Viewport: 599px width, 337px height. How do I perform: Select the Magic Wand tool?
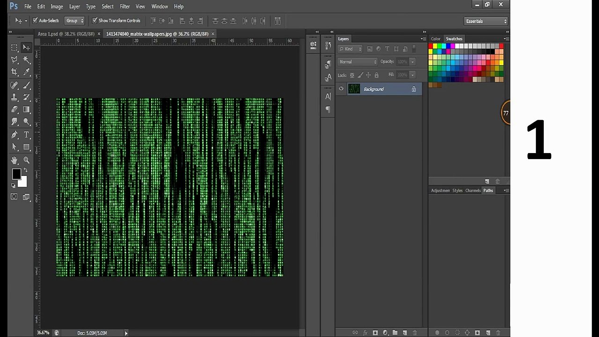pos(27,60)
